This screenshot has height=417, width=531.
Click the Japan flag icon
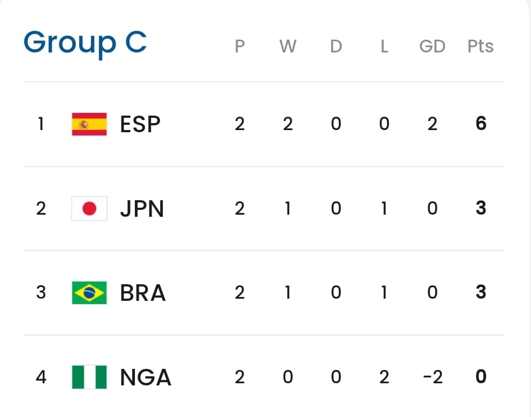(x=89, y=208)
